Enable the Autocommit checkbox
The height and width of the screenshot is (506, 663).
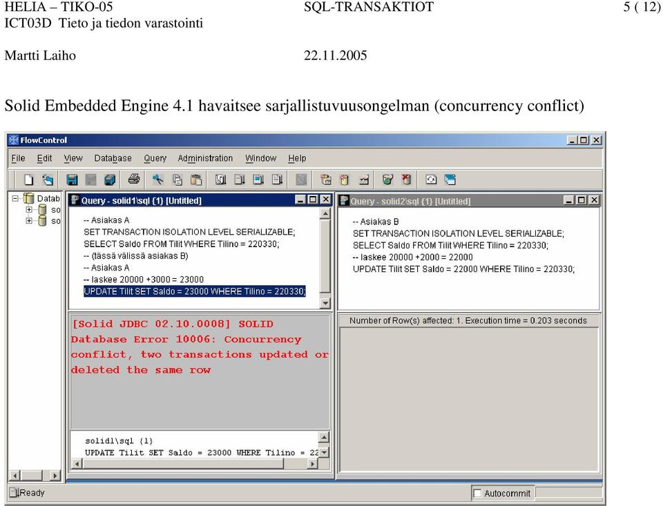click(x=477, y=494)
